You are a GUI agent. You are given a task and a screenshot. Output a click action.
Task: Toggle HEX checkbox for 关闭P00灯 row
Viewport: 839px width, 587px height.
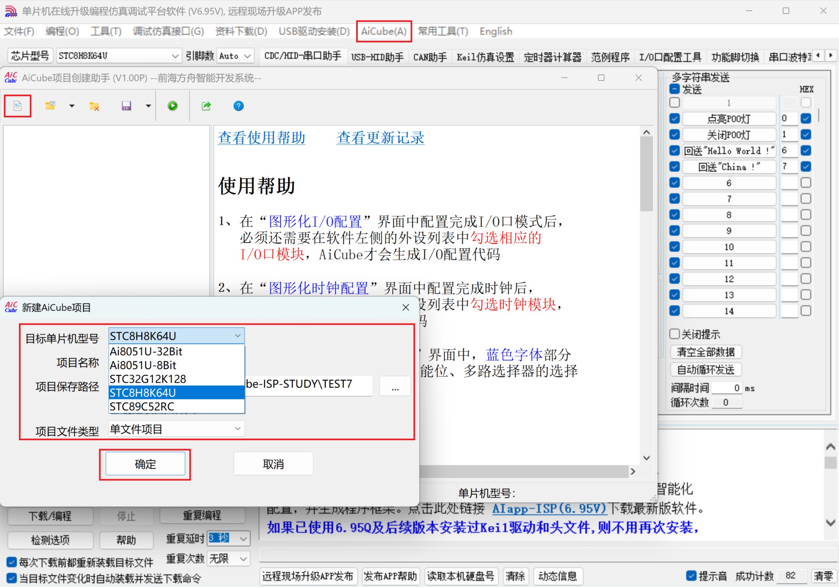tap(806, 134)
